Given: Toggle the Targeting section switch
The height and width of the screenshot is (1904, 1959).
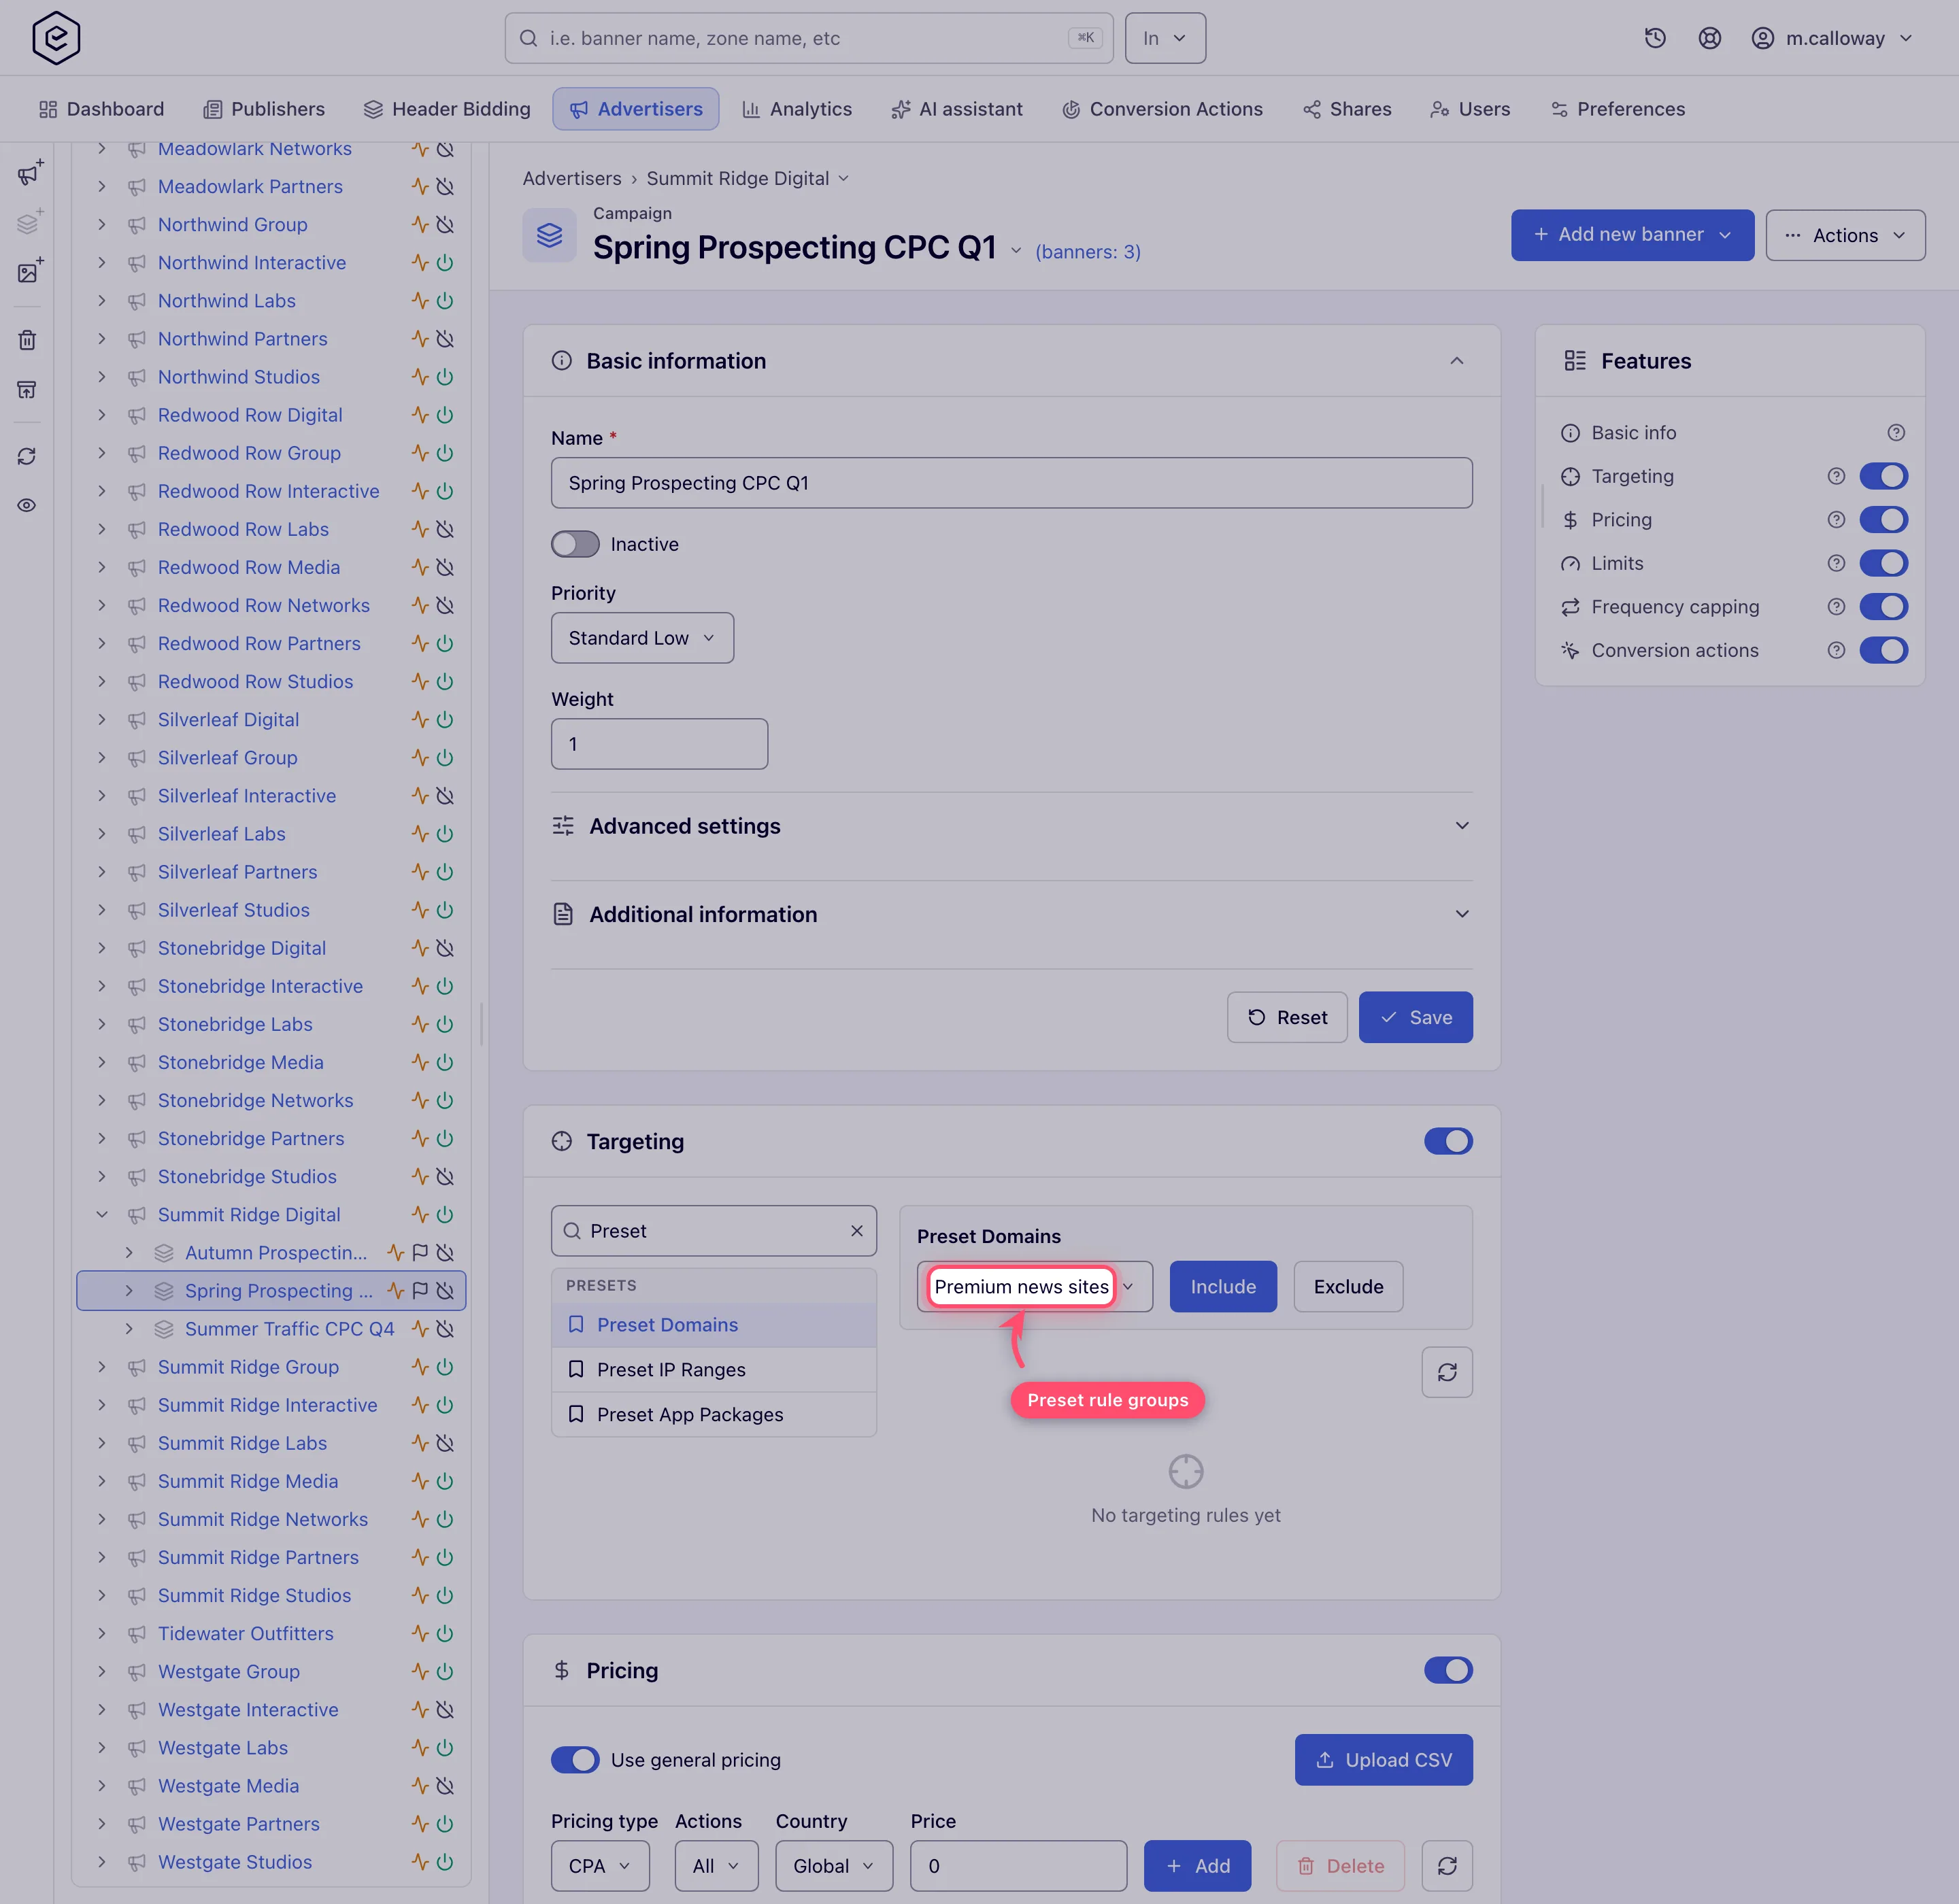Looking at the screenshot, I should pyautogui.click(x=1447, y=1141).
